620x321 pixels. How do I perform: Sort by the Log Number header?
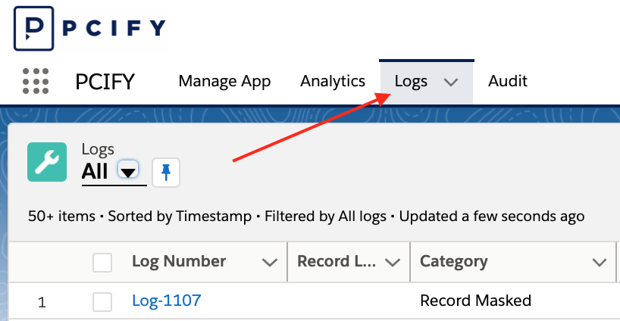click(179, 261)
